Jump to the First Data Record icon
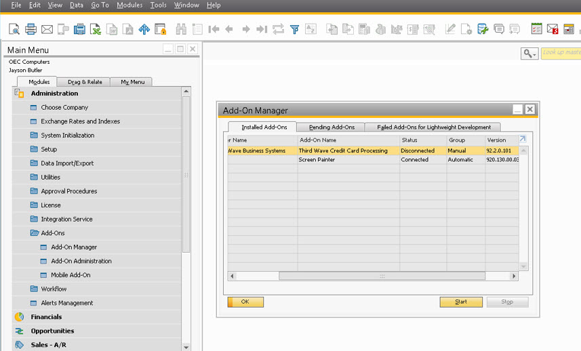Viewport: 581px width, 351px height. click(x=214, y=29)
